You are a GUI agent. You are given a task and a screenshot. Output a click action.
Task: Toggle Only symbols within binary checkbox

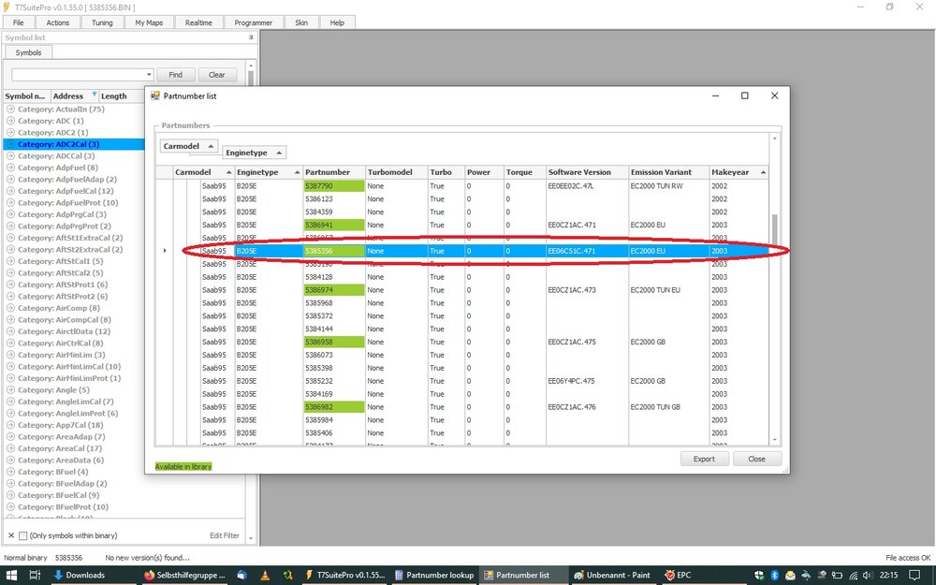[x=22, y=535]
